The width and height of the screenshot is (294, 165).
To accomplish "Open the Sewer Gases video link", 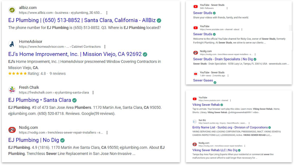I will coord(203,80).
